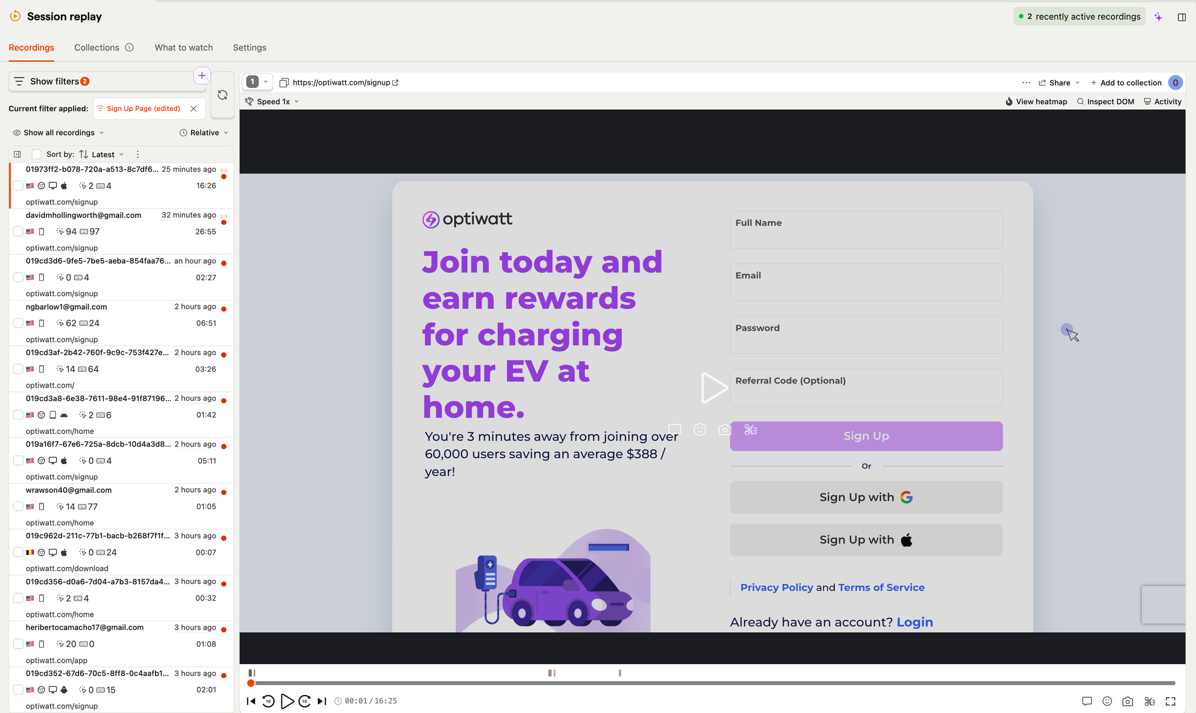Collapse recordings list panel icon
The width and height of the screenshot is (1196, 713).
pyautogui.click(x=17, y=154)
